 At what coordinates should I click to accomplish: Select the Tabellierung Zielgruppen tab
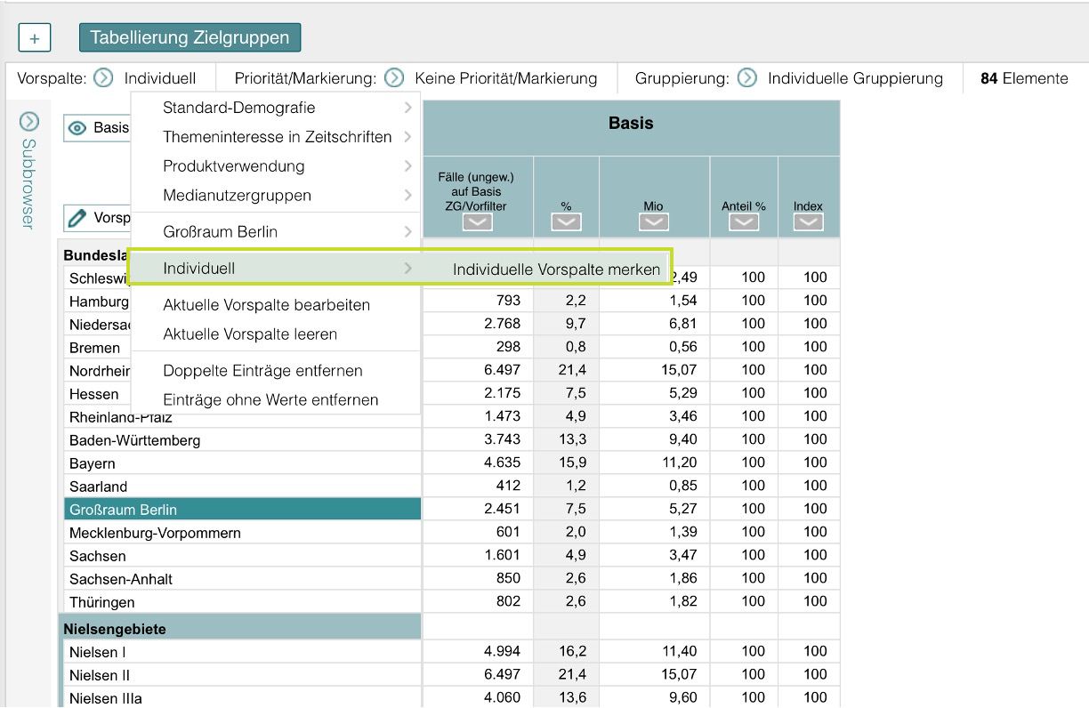190,37
